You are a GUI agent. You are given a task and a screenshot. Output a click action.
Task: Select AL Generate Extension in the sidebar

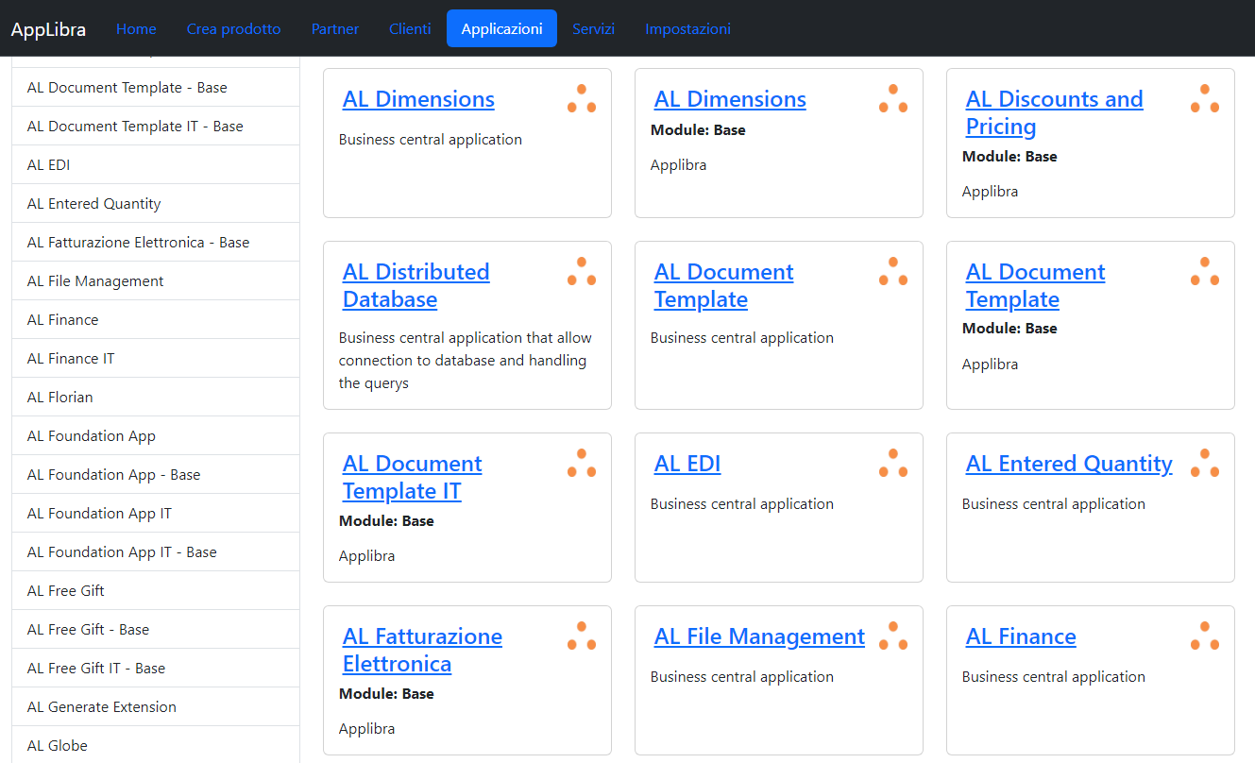102,707
